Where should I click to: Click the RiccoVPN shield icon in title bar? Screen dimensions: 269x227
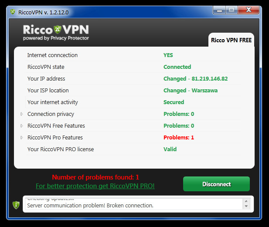(13, 12)
